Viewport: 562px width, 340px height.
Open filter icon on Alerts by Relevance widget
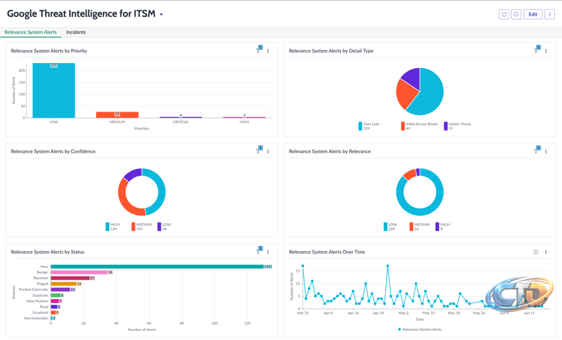[x=537, y=150]
